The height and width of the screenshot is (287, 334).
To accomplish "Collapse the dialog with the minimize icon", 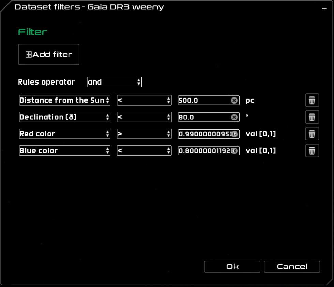I will tap(324, 9).
